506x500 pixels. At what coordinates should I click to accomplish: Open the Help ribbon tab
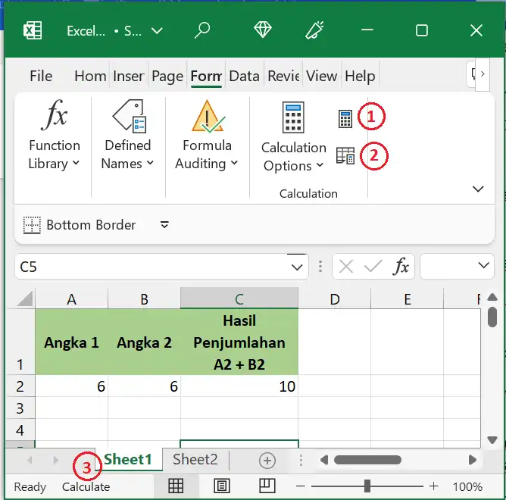coord(360,77)
